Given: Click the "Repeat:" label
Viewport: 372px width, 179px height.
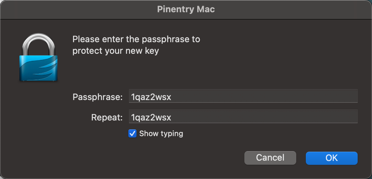Looking at the screenshot, I should [x=107, y=117].
